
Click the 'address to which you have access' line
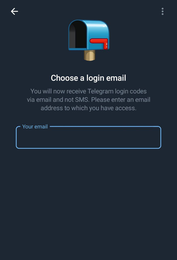[88, 108]
